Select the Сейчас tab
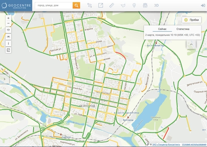The image size is (207, 147). (x=162, y=29)
